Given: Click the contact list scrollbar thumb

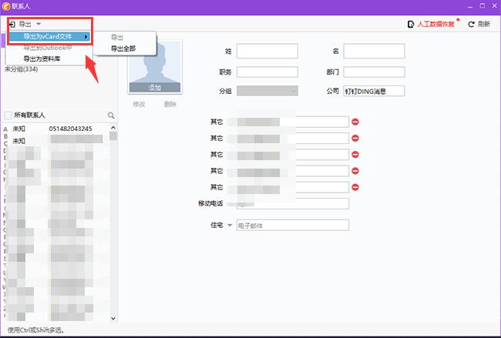Looking at the screenshot, I should [x=113, y=136].
